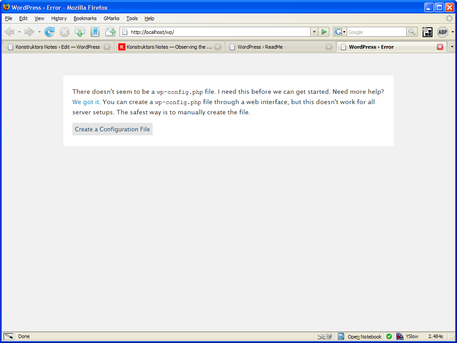Click the green Go button beside URL
The width and height of the screenshot is (457, 343).
(x=324, y=32)
